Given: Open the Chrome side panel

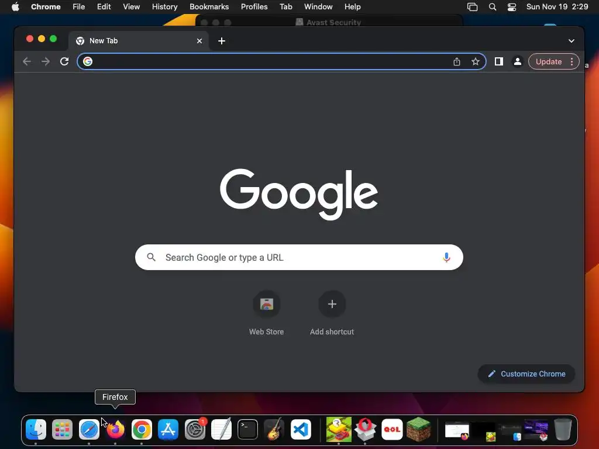Looking at the screenshot, I should [x=498, y=61].
